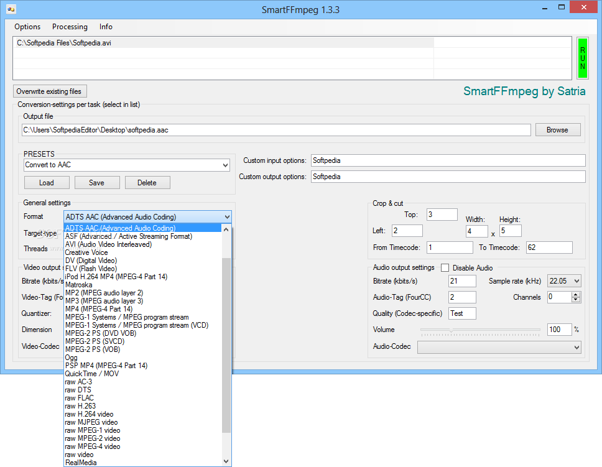Select ADTS AAC in format list
Viewport: 602px width, 467px height.
point(143,228)
